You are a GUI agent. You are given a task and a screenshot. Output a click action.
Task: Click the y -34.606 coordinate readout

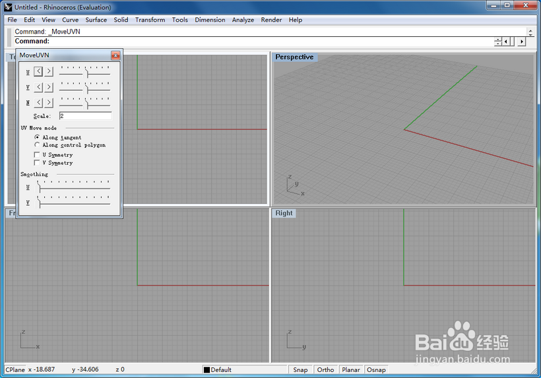pos(85,369)
